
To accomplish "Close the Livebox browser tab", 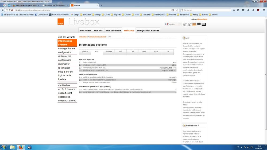I will 97,5.
